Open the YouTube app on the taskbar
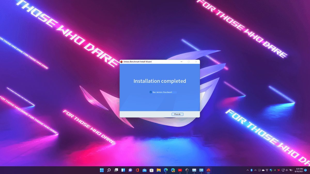 click(x=180, y=170)
